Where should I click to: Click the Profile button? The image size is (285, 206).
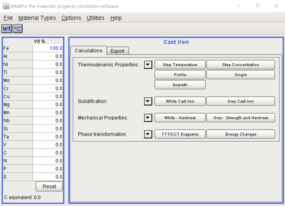pos(180,75)
